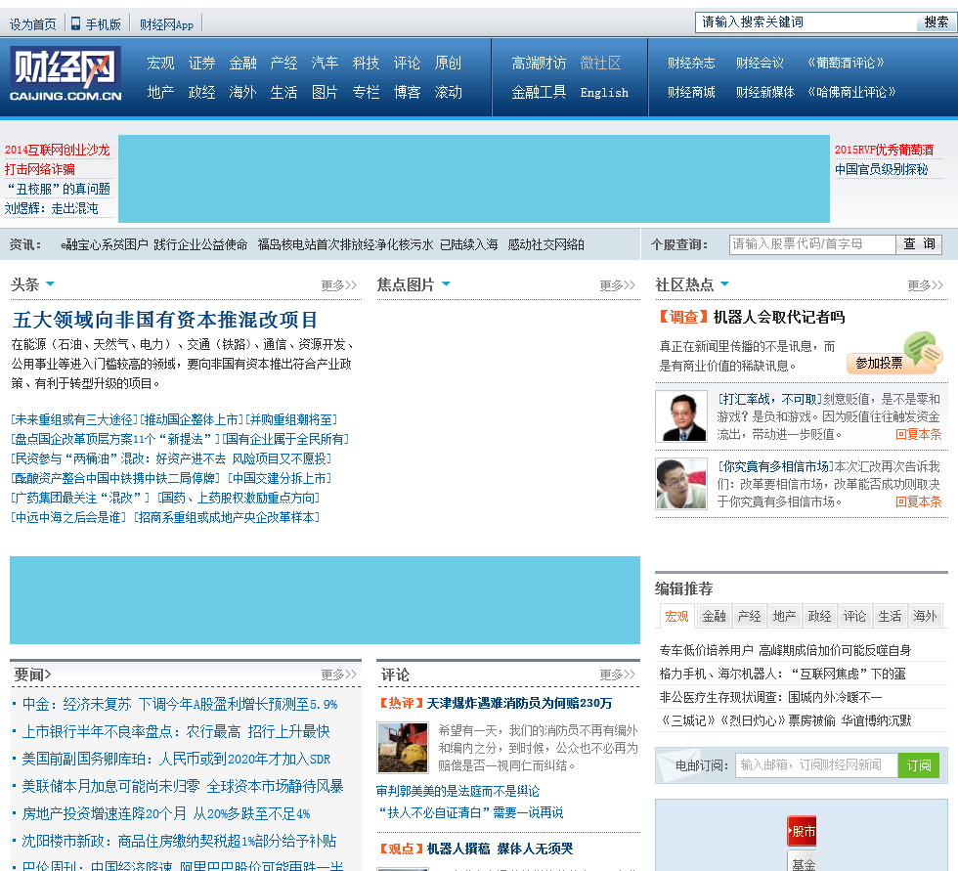Open the 《哈佛商业评论》 nav link
The width and height of the screenshot is (958, 871).
[x=851, y=92]
